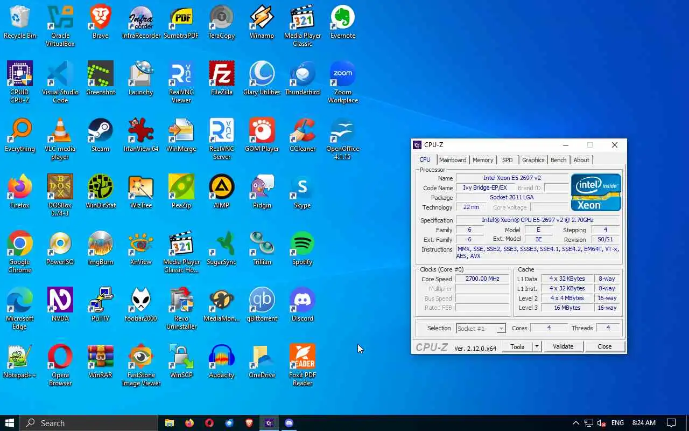Click the taskbar Search box
689x431 pixels.
(x=89, y=423)
